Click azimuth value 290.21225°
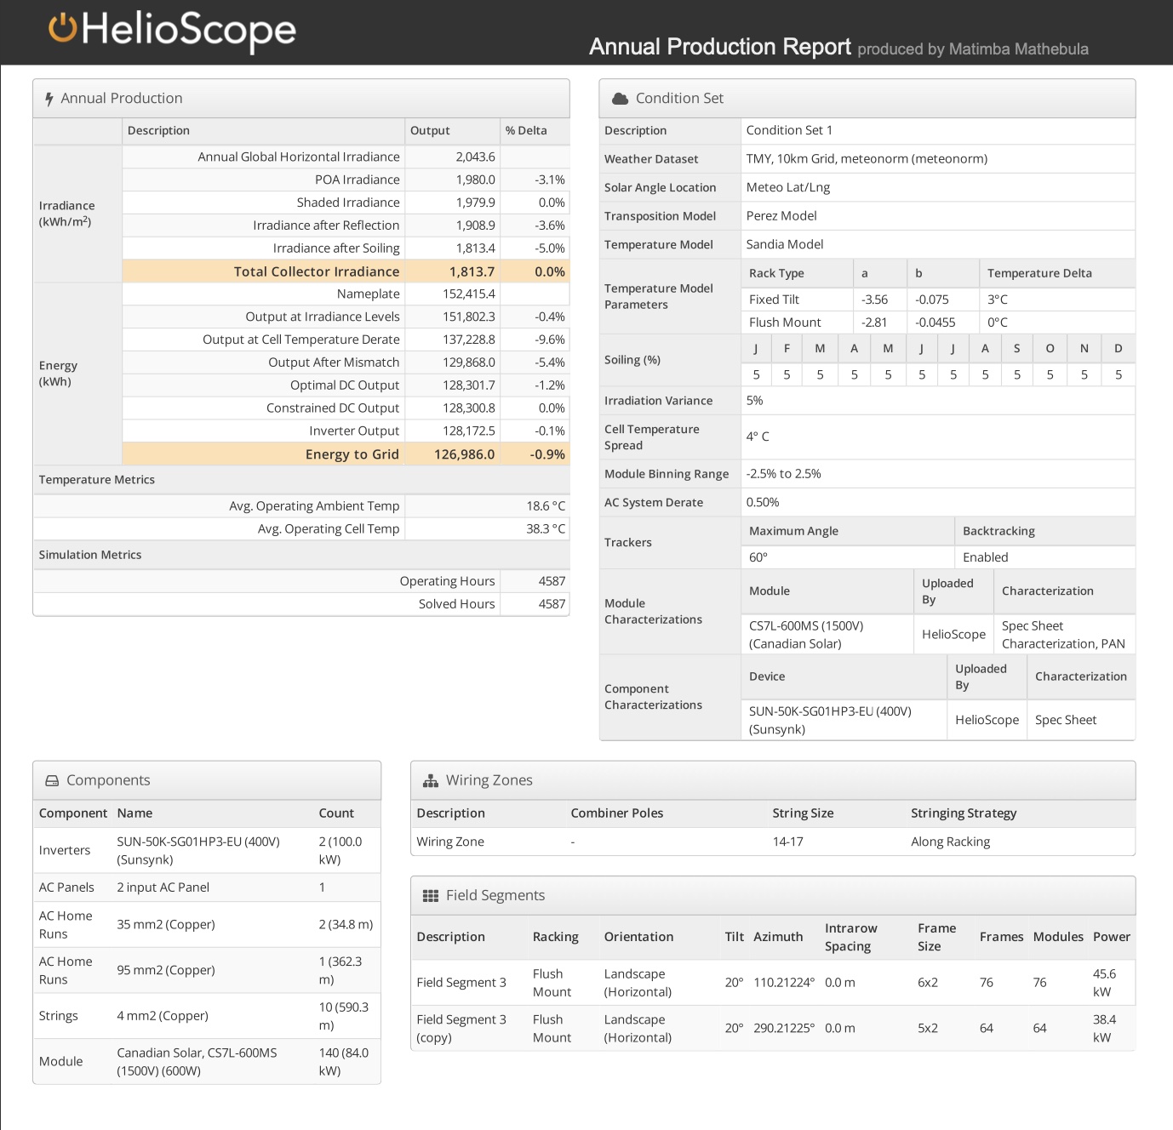This screenshot has height=1130, width=1173. click(x=784, y=1029)
